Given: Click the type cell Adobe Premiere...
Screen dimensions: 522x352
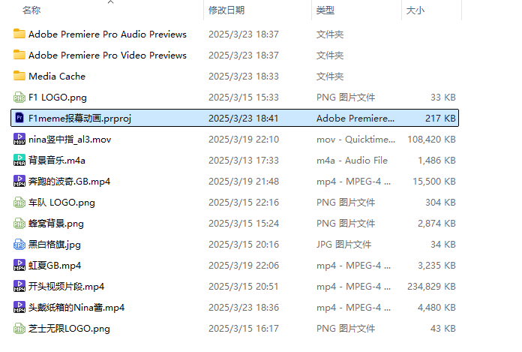Looking at the screenshot, I should click(x=355, y=119).
